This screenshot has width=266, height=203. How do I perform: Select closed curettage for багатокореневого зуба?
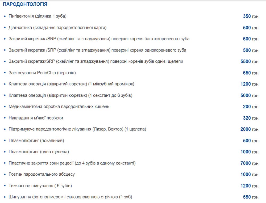tap(99, 39)
